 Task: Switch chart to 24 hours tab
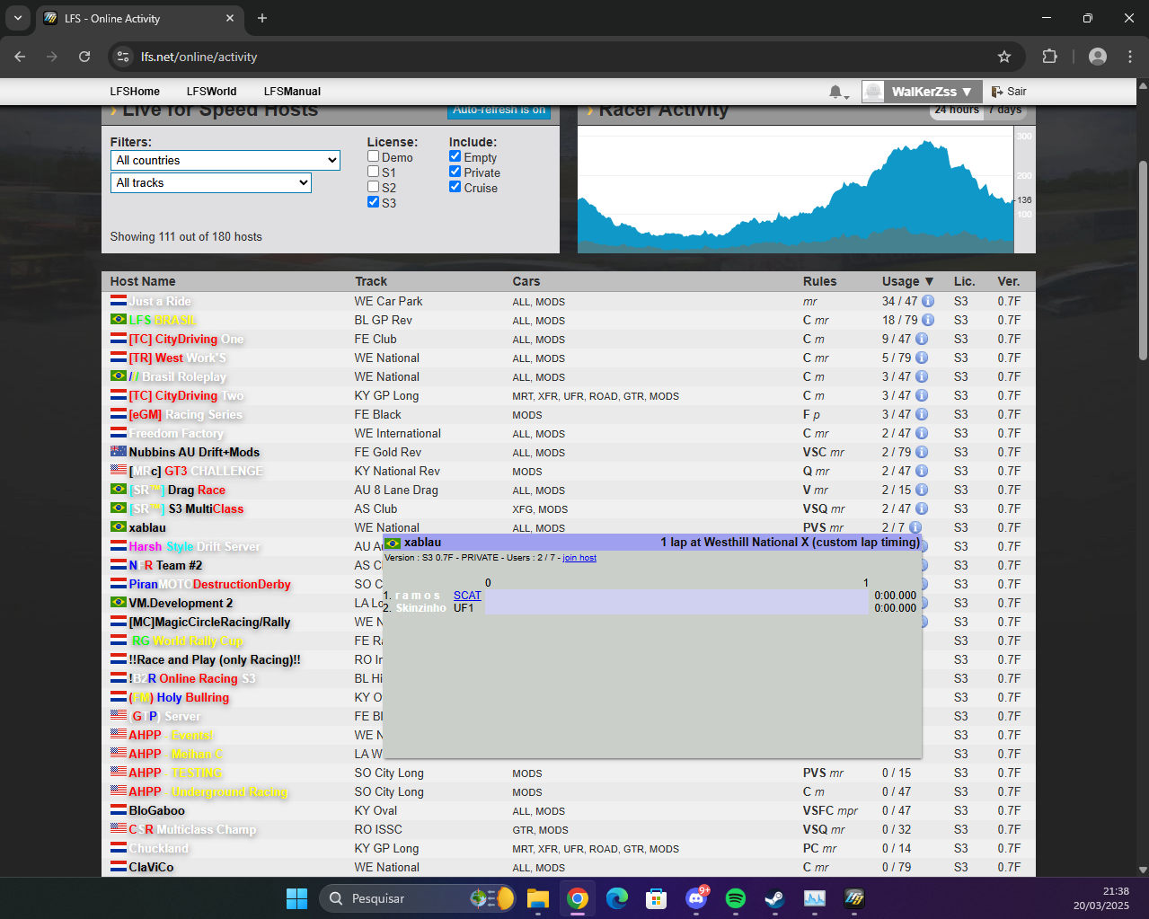coord(957,110)
